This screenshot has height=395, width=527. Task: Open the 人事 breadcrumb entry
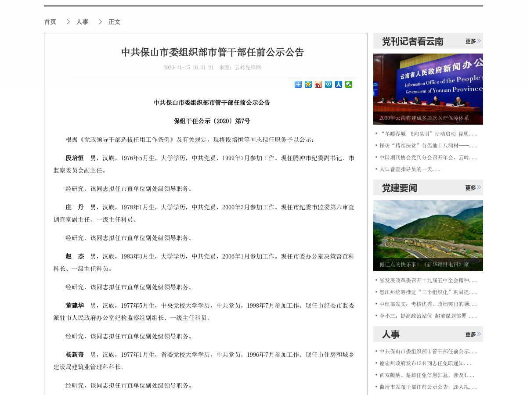pos(82,22)
